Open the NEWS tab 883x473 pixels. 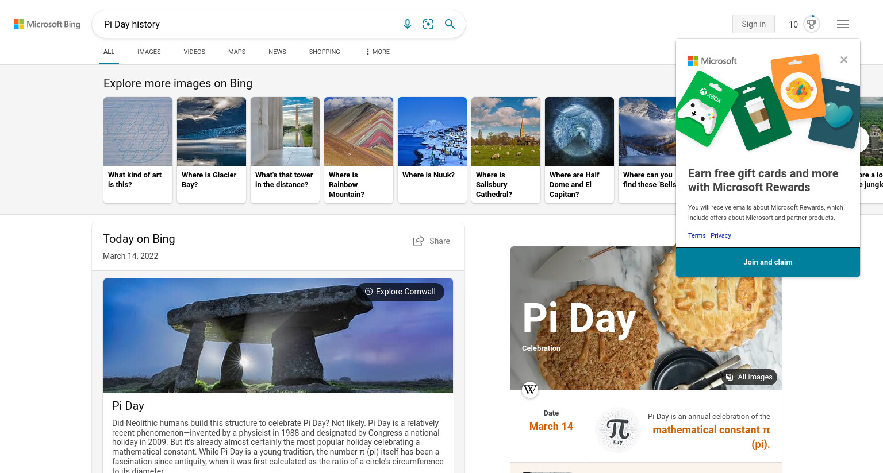277,52
